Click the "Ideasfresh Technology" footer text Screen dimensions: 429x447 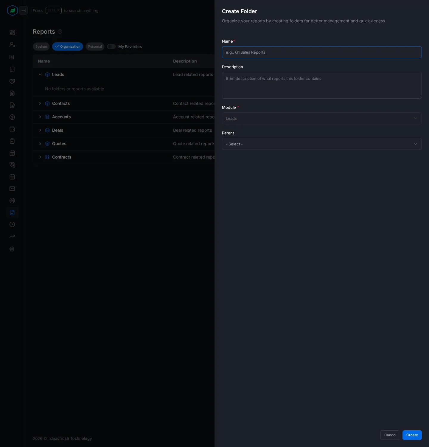click(71, 438)
